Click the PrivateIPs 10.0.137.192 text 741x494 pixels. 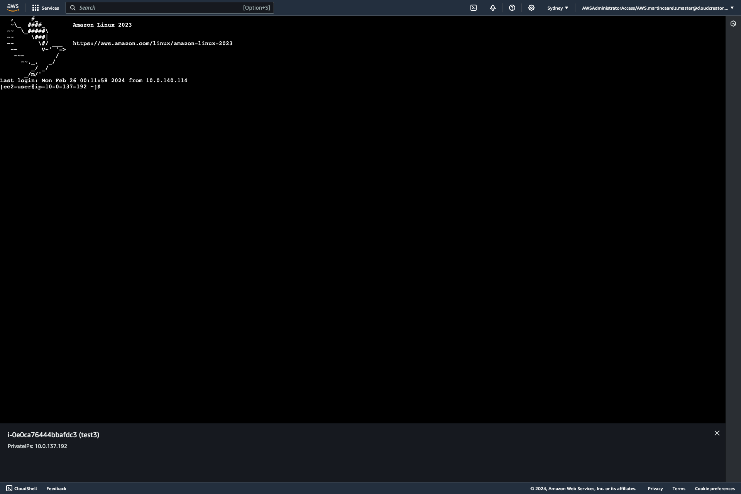(37, 446)
